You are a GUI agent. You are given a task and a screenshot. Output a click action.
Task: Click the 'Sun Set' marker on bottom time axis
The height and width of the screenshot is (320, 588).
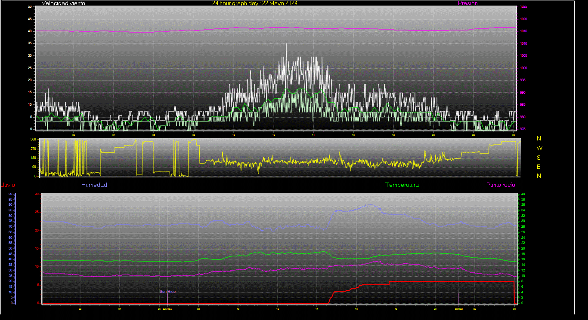(x=459, y=309)
